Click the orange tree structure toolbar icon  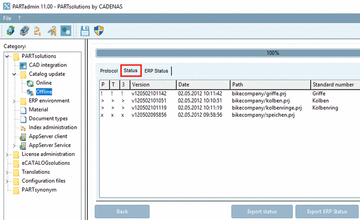37,31
